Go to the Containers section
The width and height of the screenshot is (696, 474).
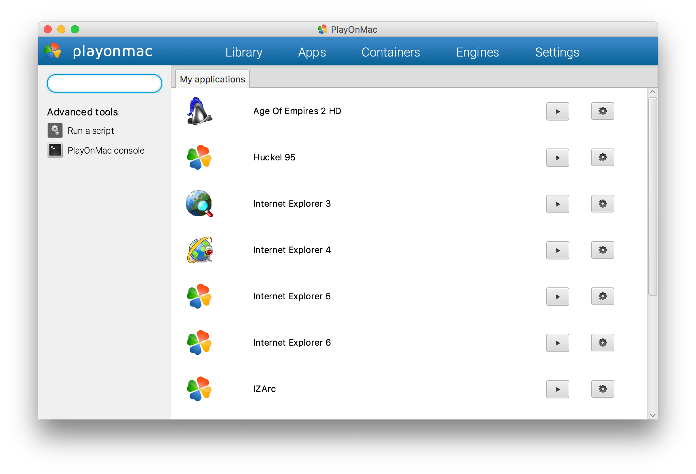point(391,52)
